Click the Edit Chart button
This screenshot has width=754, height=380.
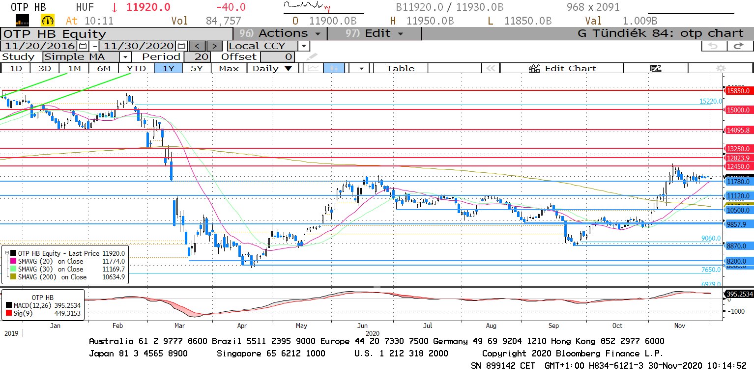(562, 68)
